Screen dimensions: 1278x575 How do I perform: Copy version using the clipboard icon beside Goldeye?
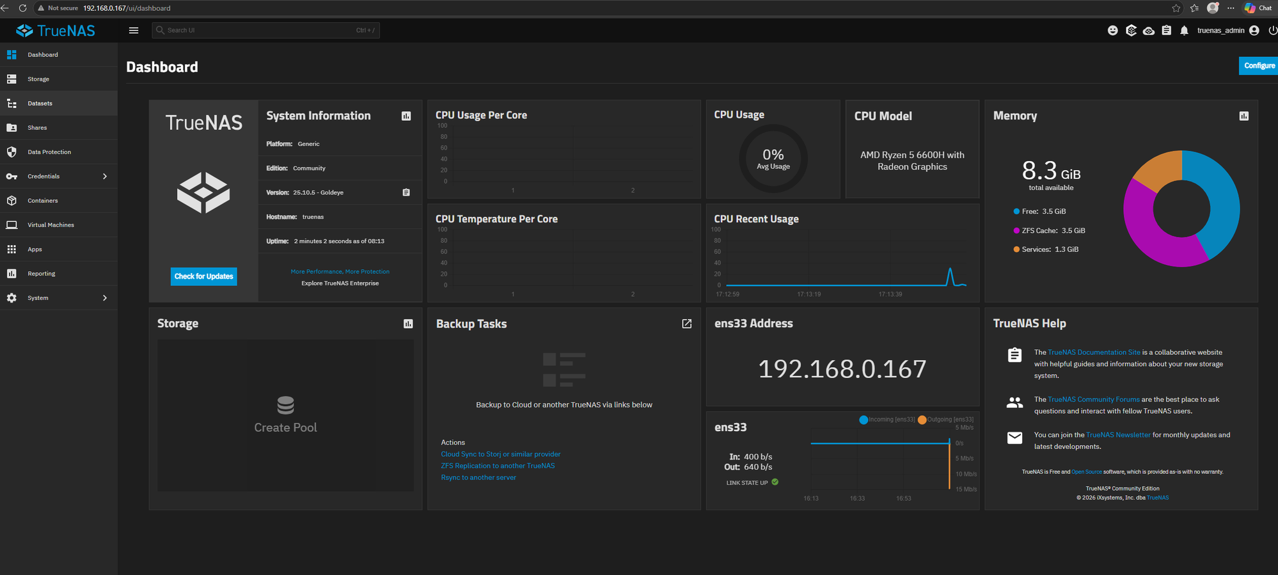pyautogui.click(x=406, y=193)
